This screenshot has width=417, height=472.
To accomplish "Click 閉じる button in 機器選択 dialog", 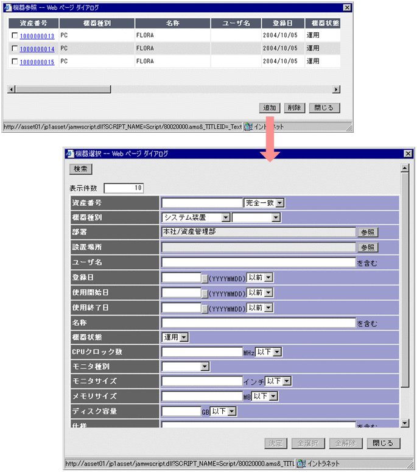I will 384,443.
